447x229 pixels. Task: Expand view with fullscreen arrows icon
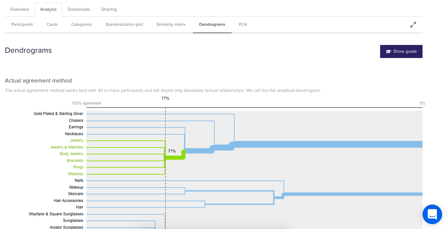413,25
